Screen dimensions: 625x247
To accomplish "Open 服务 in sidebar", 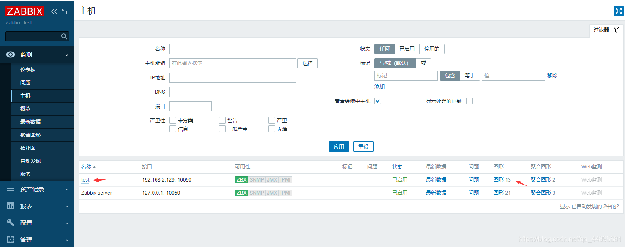I will [x=42, y=174].
